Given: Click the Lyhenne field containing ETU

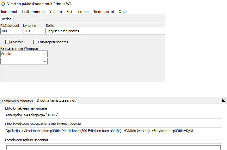Looking at the screenshot, I should pyautogui.click(x=34, y=31).
